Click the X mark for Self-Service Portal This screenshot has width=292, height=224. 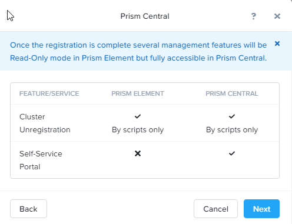click(x=138, y=153)
